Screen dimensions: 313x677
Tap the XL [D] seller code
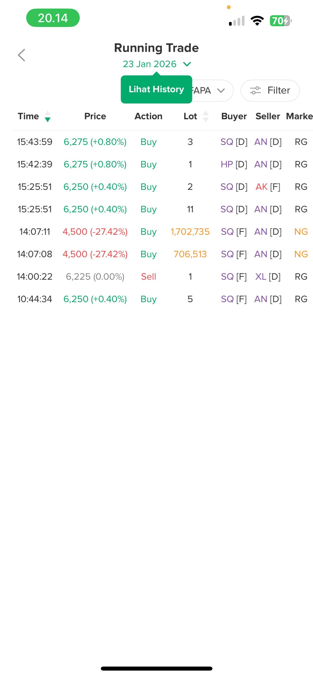[268, 277]
